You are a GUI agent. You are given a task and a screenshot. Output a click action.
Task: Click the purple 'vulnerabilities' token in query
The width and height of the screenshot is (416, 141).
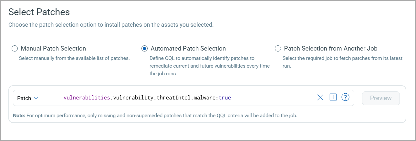(87, 98)
